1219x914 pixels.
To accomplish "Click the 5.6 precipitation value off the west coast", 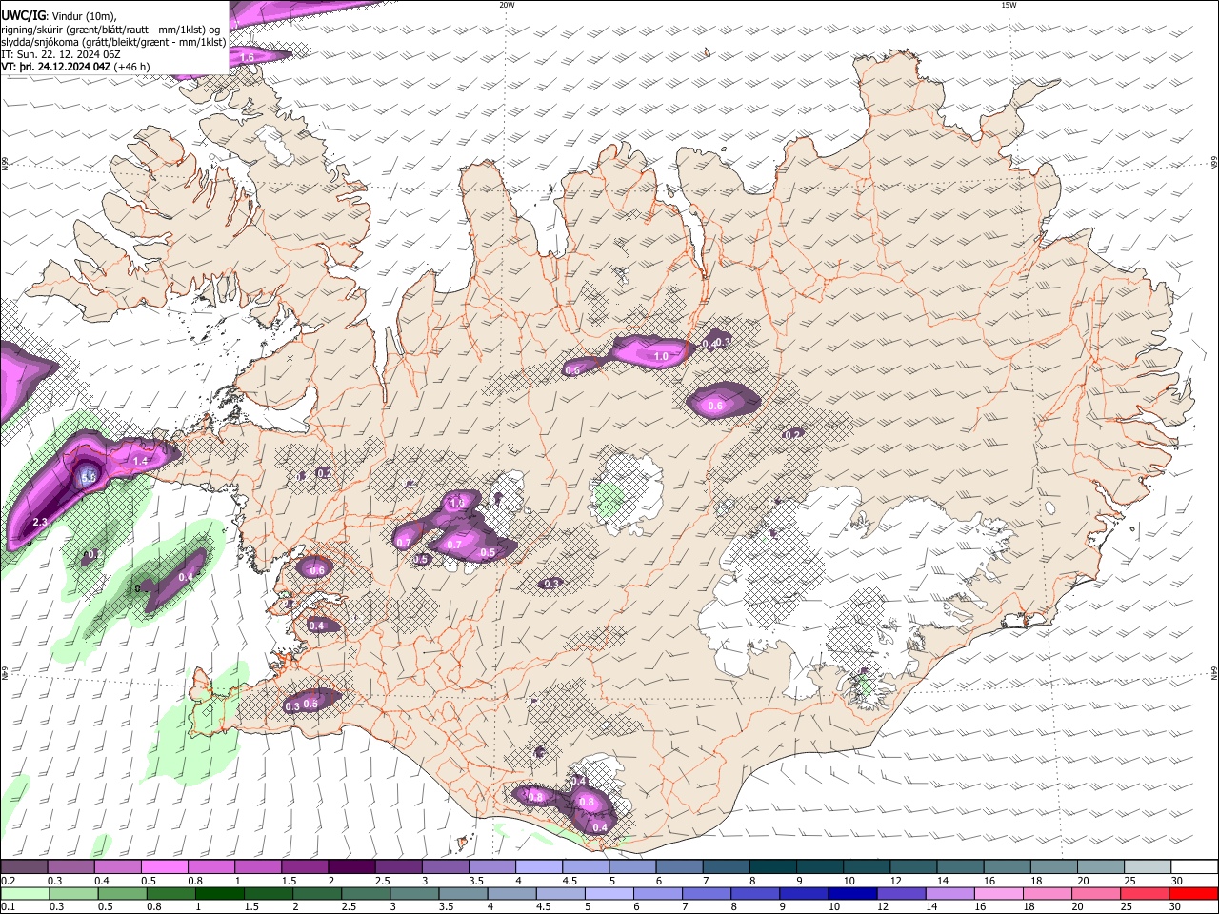I will [89, 477].
